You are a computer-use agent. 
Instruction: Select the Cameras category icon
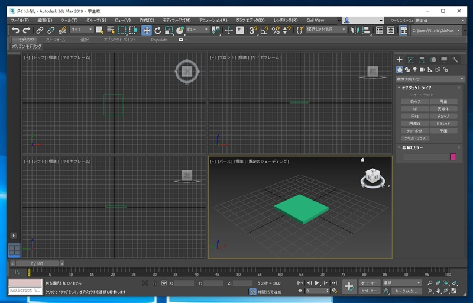(x=422, y=70)
